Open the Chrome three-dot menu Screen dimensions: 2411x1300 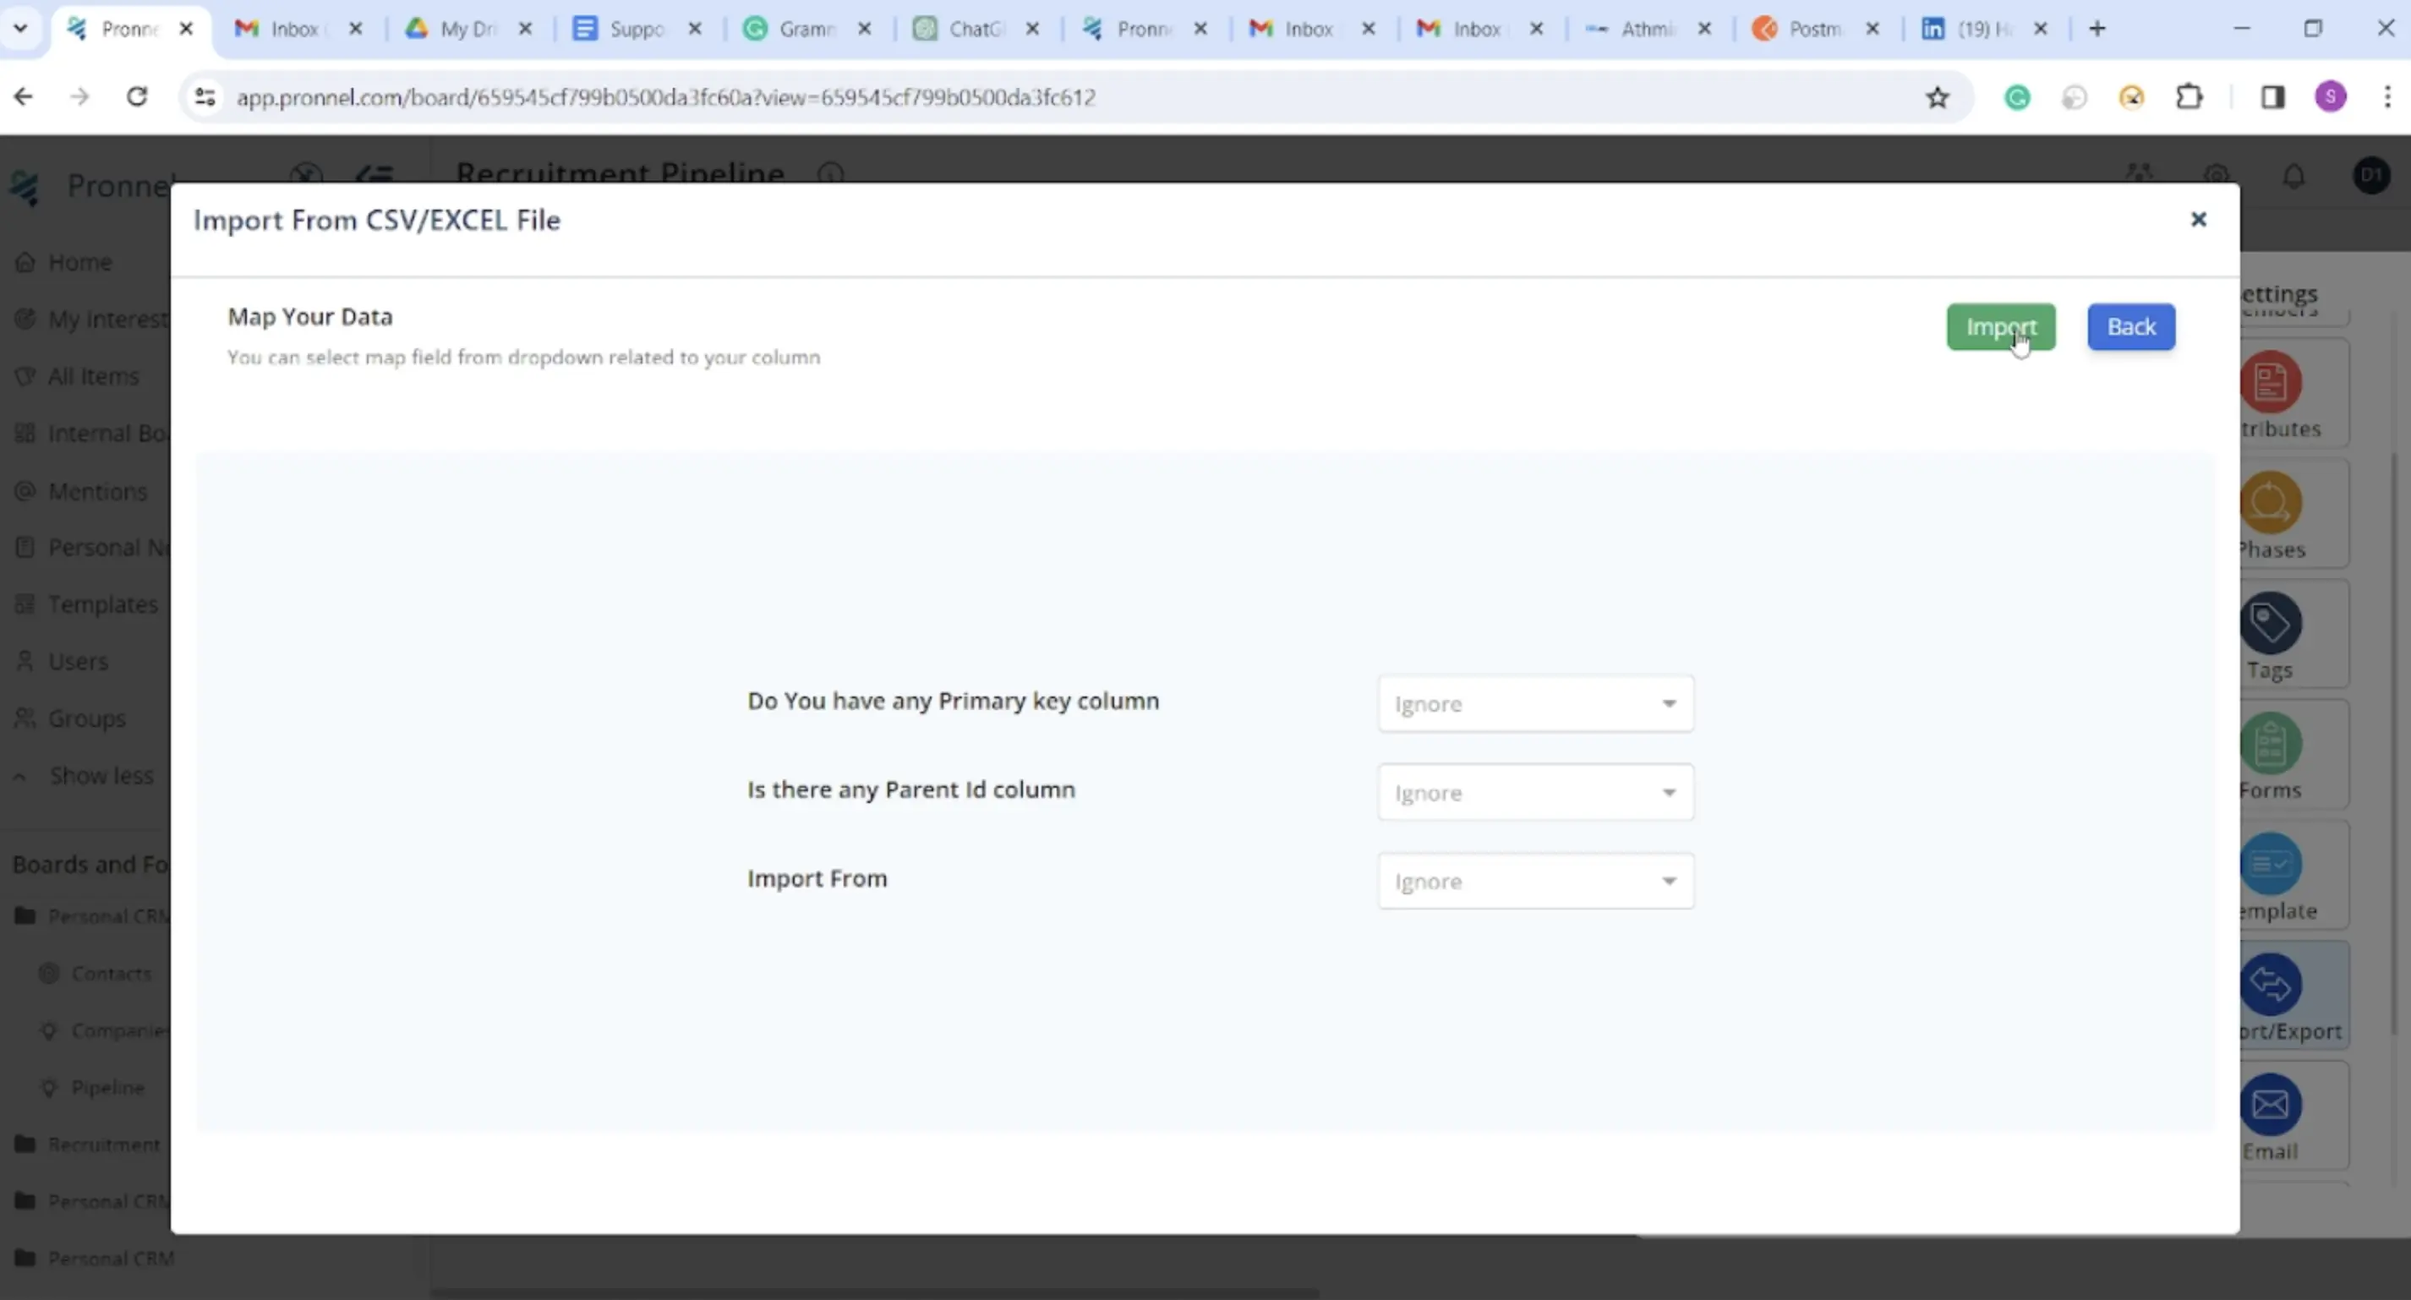coord(2387,97)
